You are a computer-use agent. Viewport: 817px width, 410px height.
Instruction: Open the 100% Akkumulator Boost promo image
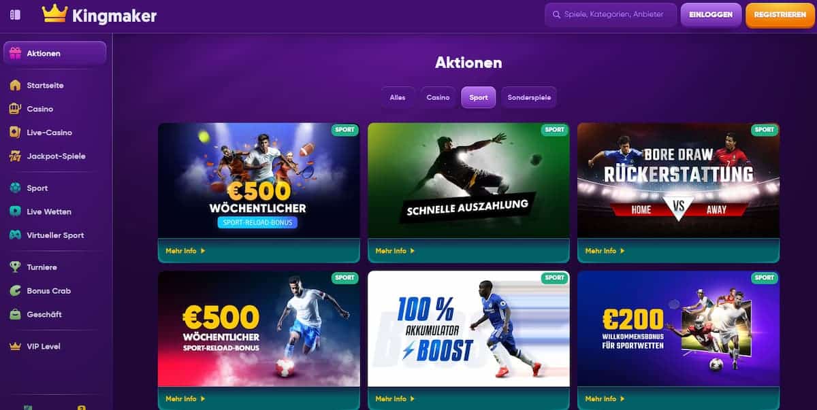click(x=468, y=329)
